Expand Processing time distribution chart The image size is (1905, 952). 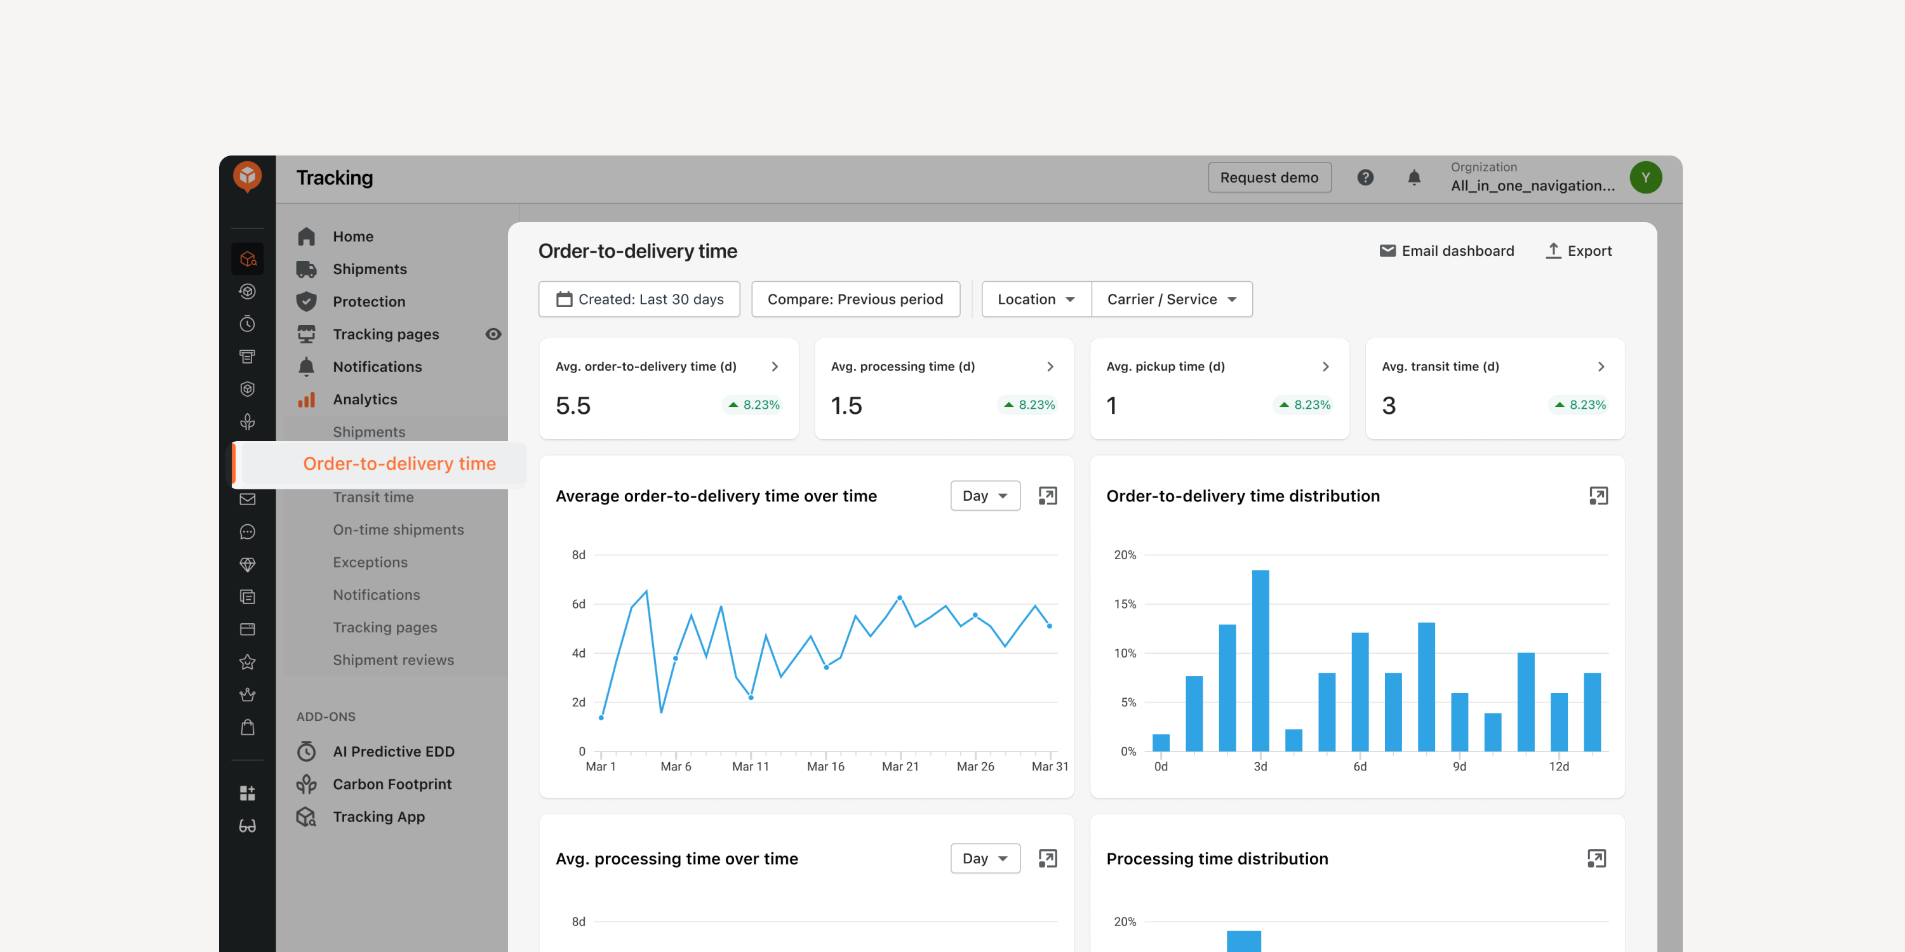pos(1596,858)
